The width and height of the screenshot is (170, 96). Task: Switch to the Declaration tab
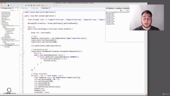pyautogui.click(x=126, y=8)
